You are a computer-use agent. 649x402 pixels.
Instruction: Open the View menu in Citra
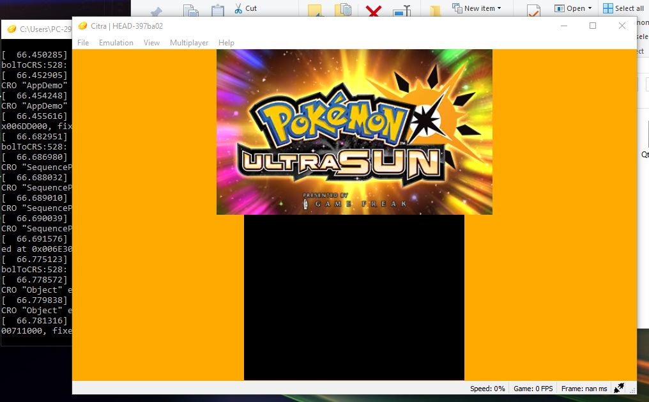pos(151,43)
